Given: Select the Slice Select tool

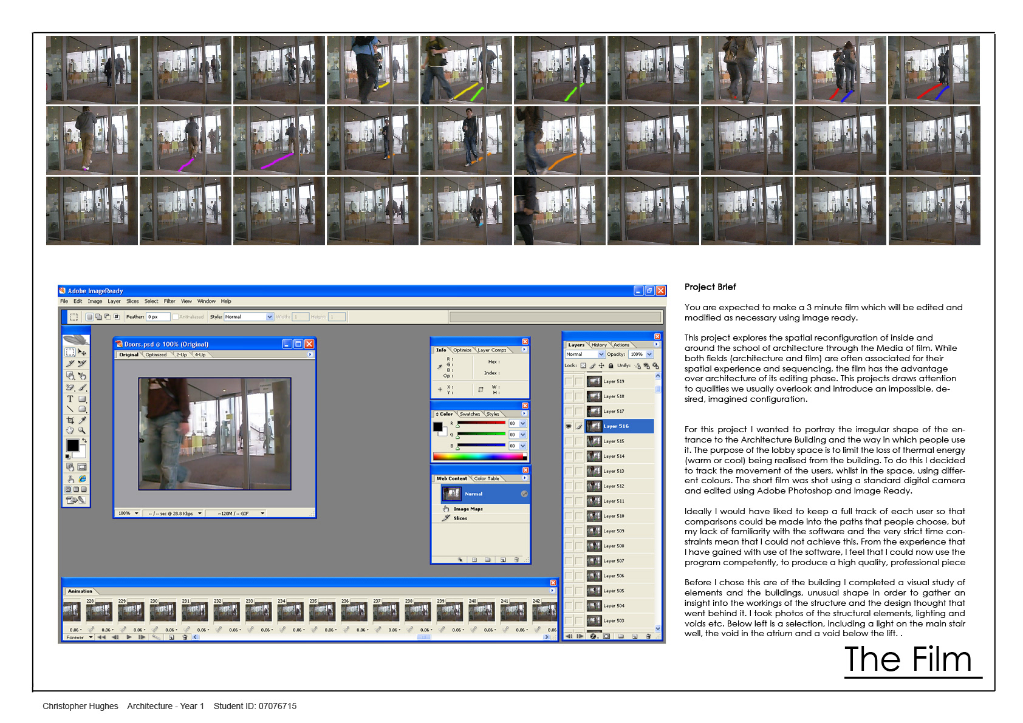Looking at the screenshot, I should pyautogui.click(x=82, y=364).
